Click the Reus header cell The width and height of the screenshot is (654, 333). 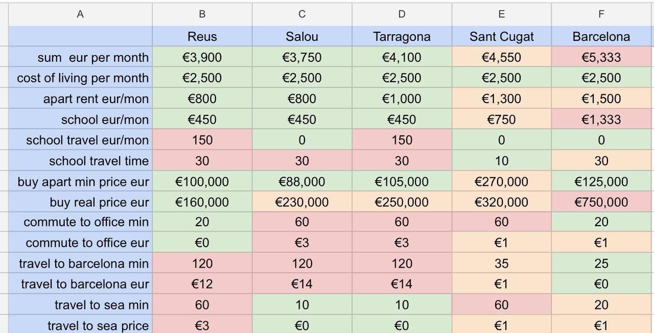click(x=202, y=37)
